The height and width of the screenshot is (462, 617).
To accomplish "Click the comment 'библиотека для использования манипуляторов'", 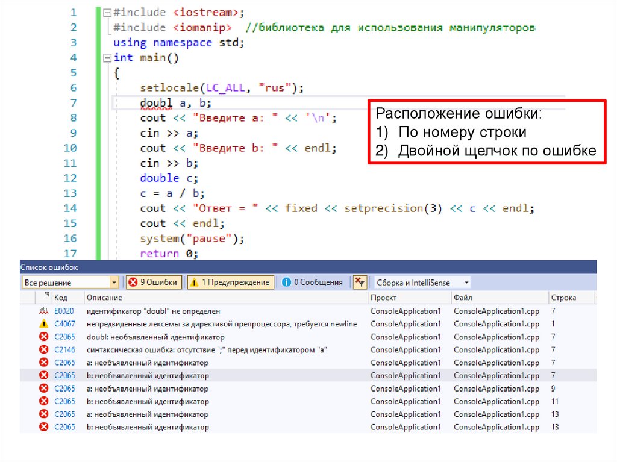I will point(396,28).
